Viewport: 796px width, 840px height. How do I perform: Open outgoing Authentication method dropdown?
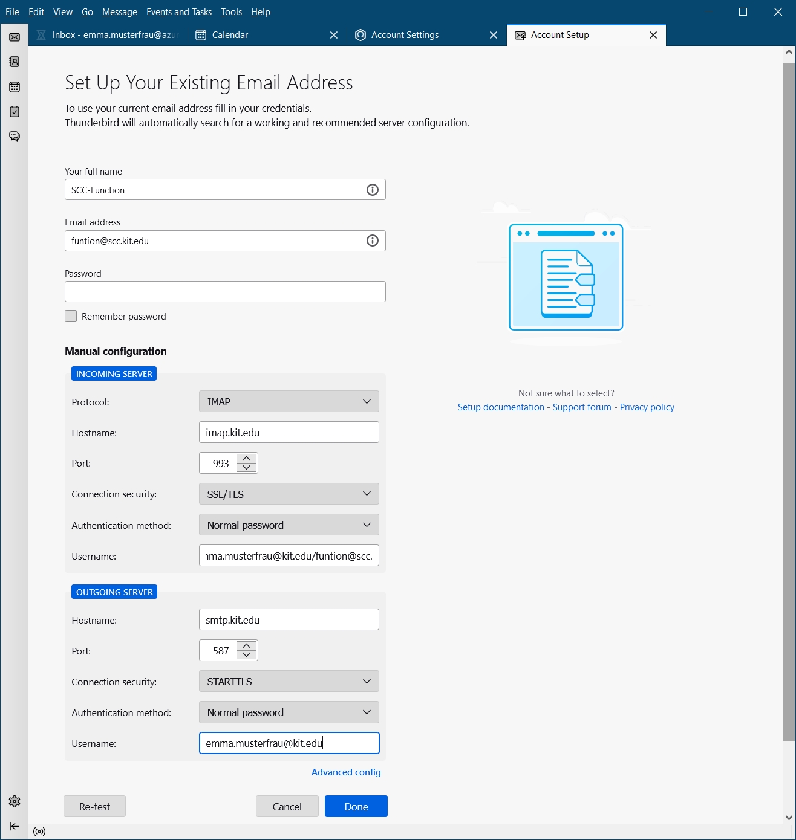click(289, 712)
